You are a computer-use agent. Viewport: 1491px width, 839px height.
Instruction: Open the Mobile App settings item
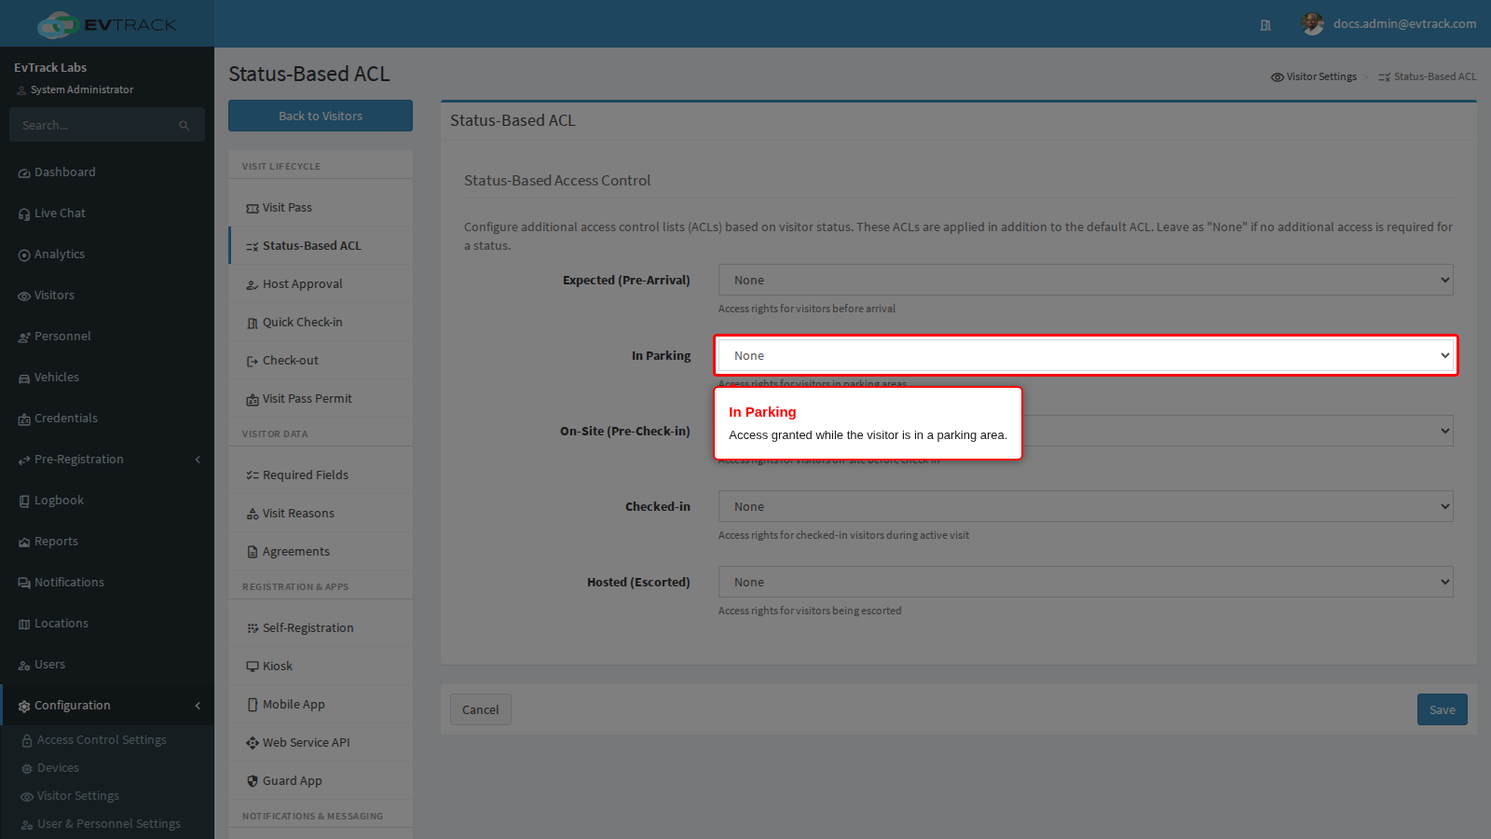tap(321, 704)
